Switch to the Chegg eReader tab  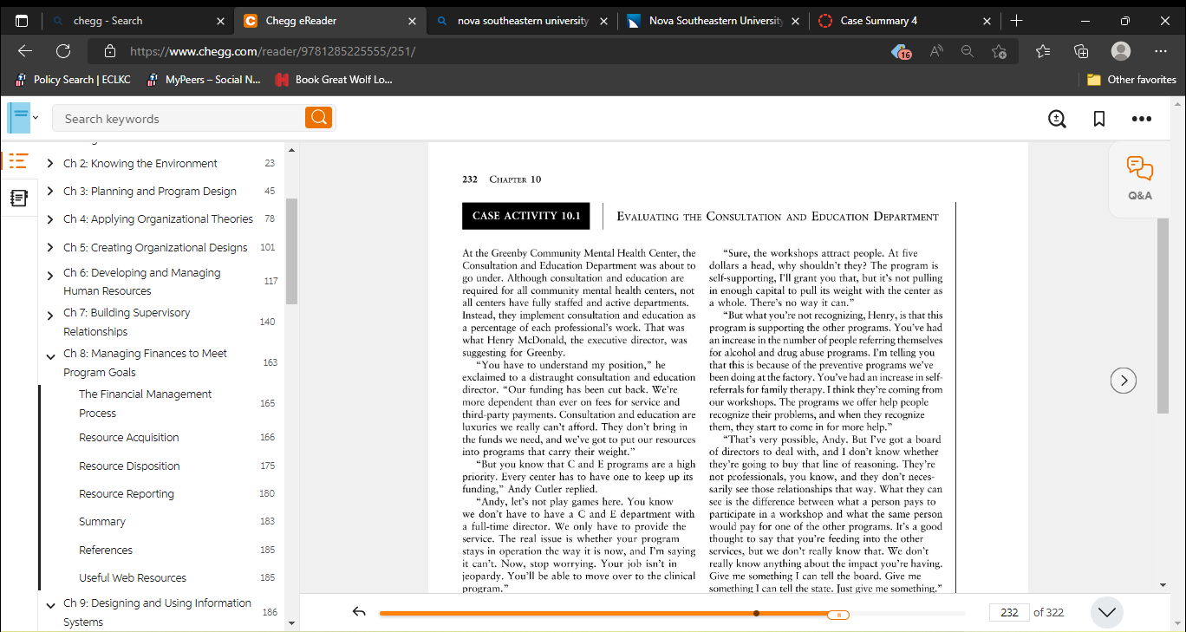pyautogui.click(x=330, y=20)
